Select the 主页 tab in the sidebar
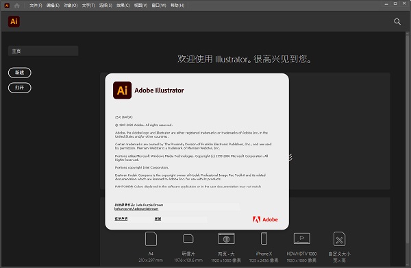Screen dimensions: 411x268 43,51
